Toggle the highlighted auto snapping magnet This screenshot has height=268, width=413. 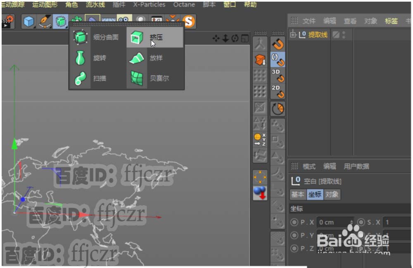pyautogui.click(x=278, y=59)
